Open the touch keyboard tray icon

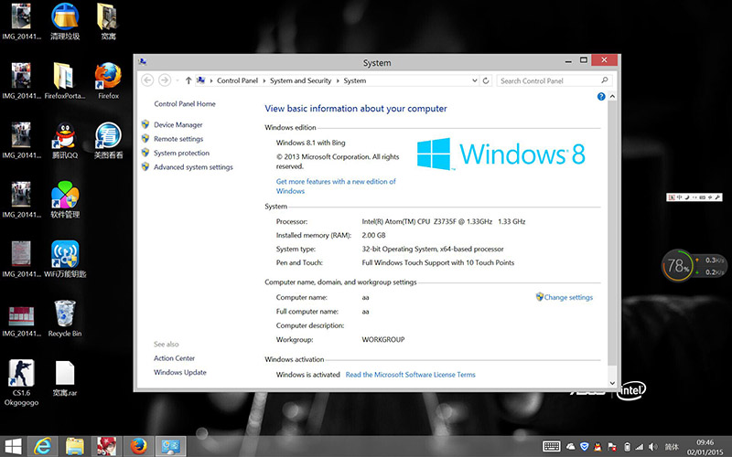click(x=552, y=447)
